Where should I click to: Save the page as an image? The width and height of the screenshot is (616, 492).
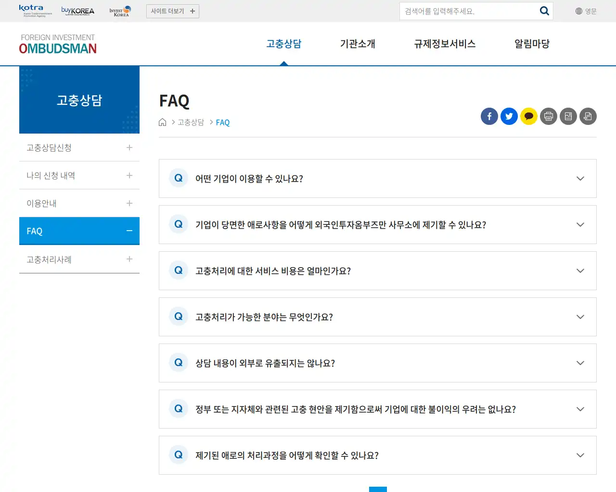[568, 116]
